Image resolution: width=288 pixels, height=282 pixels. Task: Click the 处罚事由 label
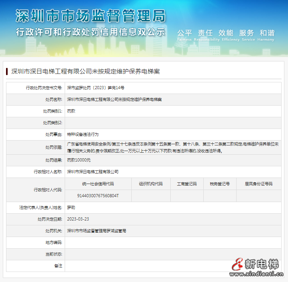[54, 135]
